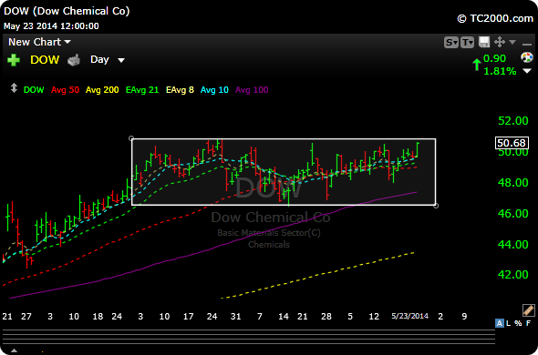Click the horizontal scroll strip under the chart
Screen dimensions: 538x355
tap(248, 337)
